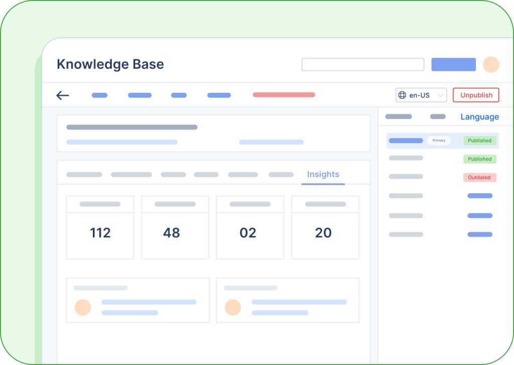Toggle the Outdated status badge
The image size is (514, 365).
479,177
